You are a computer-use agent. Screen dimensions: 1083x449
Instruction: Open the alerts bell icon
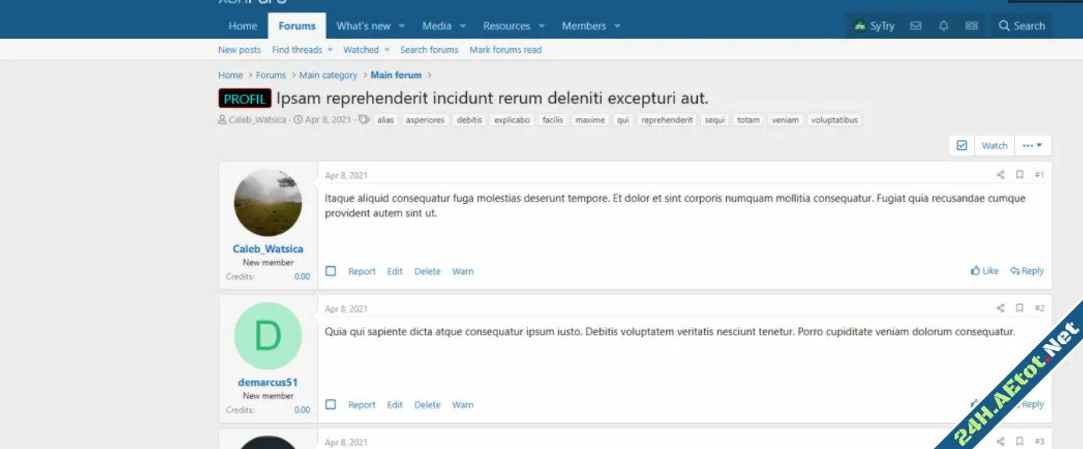(943, 26)
